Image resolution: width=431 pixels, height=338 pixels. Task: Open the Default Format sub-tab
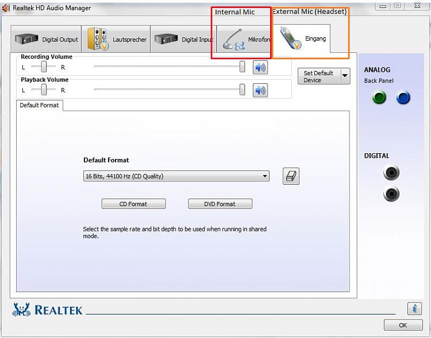(39, 106)
